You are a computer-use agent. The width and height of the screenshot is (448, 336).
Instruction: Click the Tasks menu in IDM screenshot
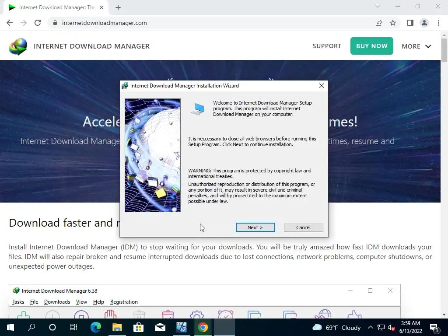coord(18,302)
